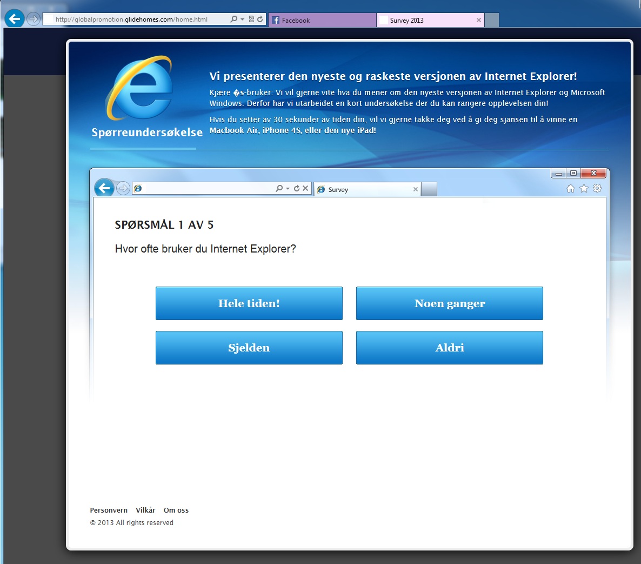
Task: Click the Macbook Air, iPhone 4S prize text
Action: 293,130
